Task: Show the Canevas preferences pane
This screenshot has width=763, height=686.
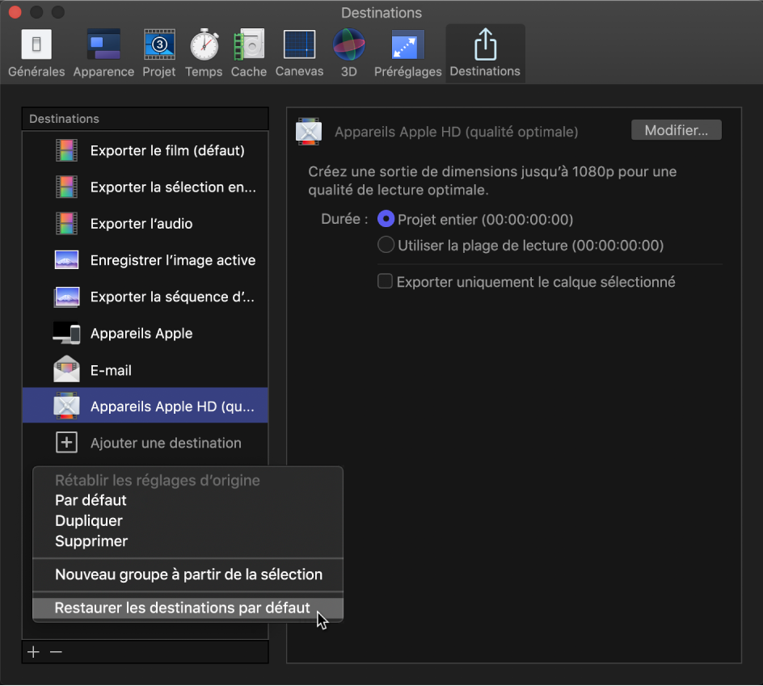Action: pos(299,53)
